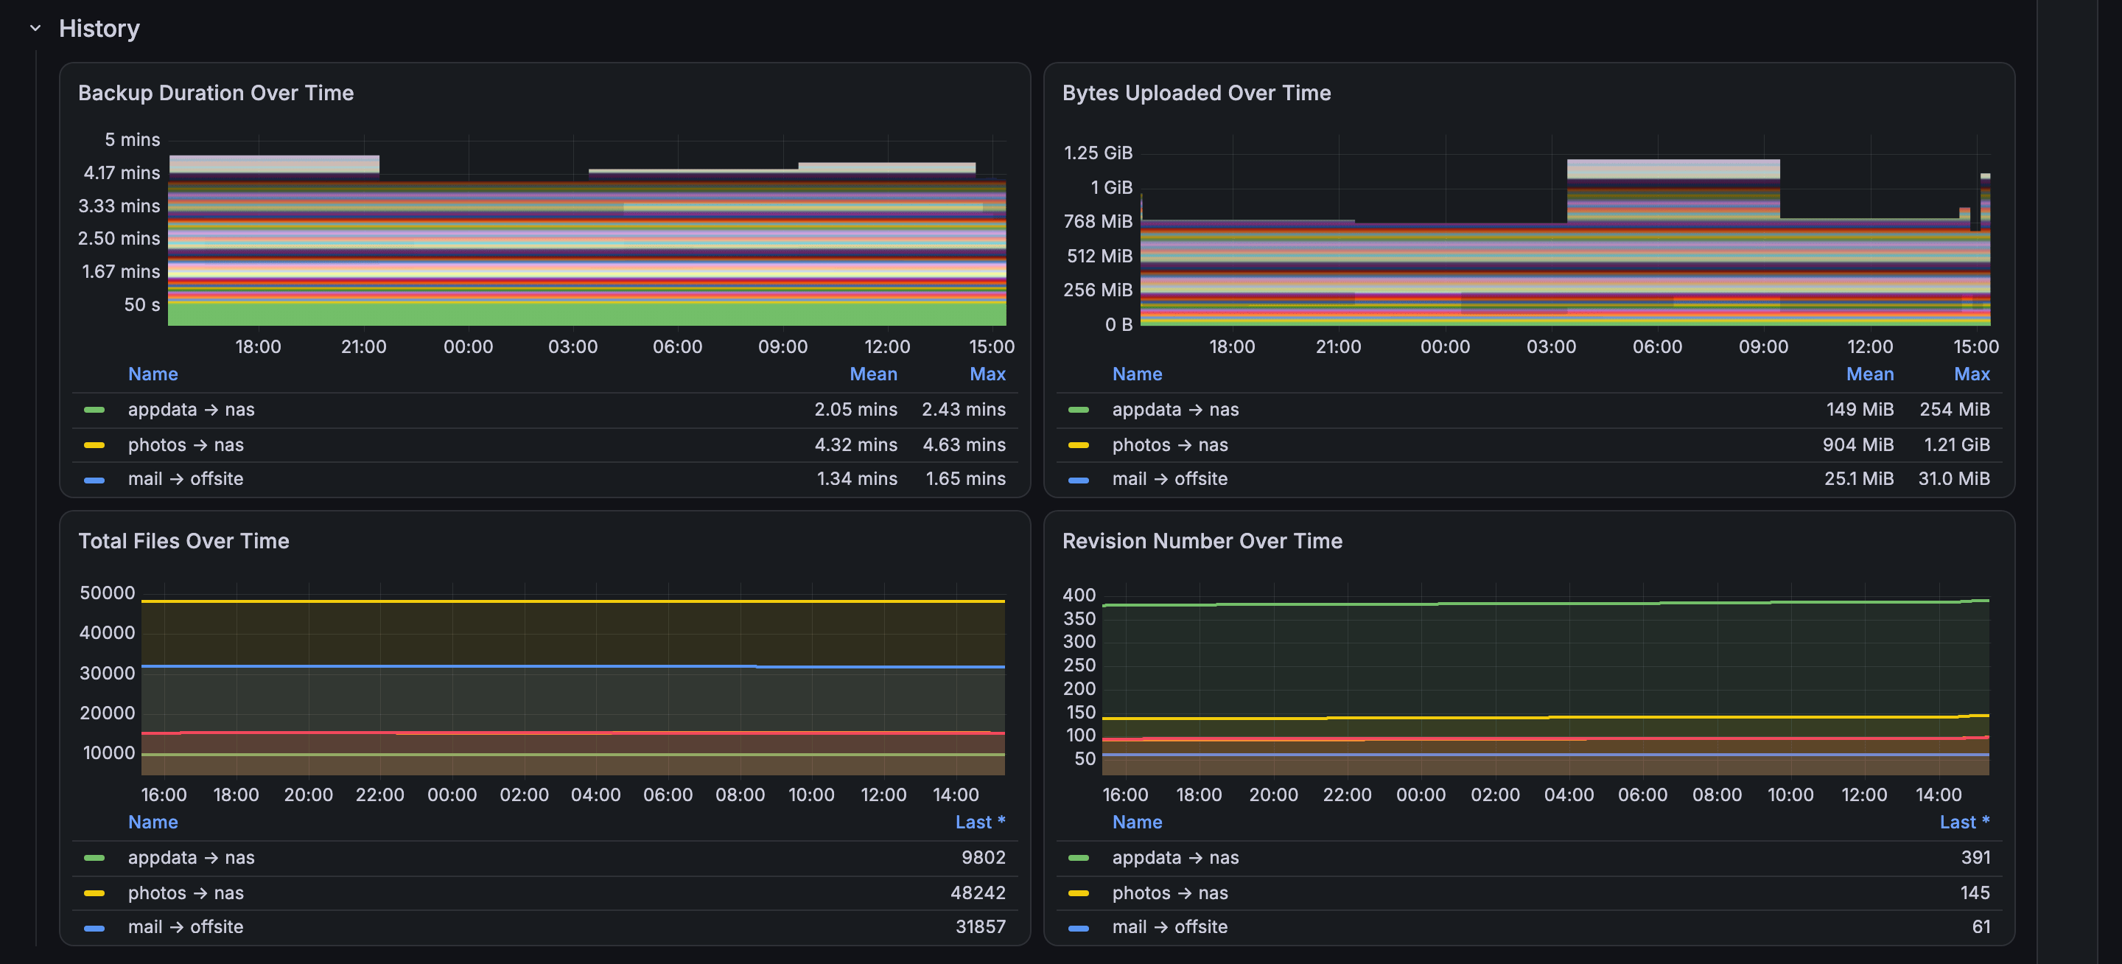Viewport: 2122px width, 964px height.
Task: Isolate appdata → nas series in Bytes Uploaded
Action: point(1175,410)
